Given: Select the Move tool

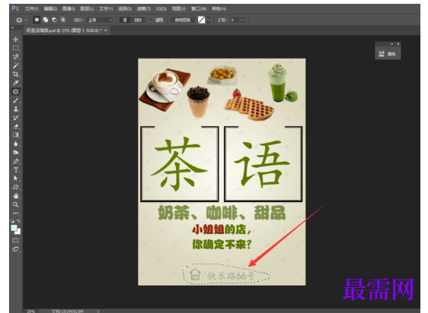Looking at the screenshot, I should tap(15, 40).
